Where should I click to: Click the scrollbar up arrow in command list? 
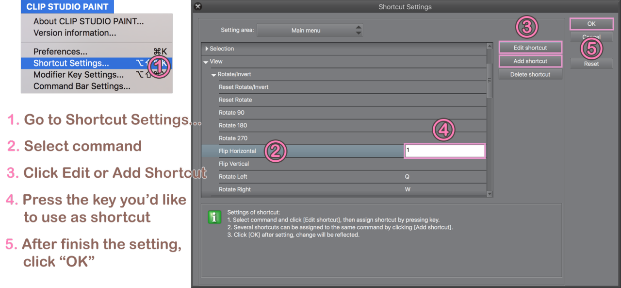point(490,46)
